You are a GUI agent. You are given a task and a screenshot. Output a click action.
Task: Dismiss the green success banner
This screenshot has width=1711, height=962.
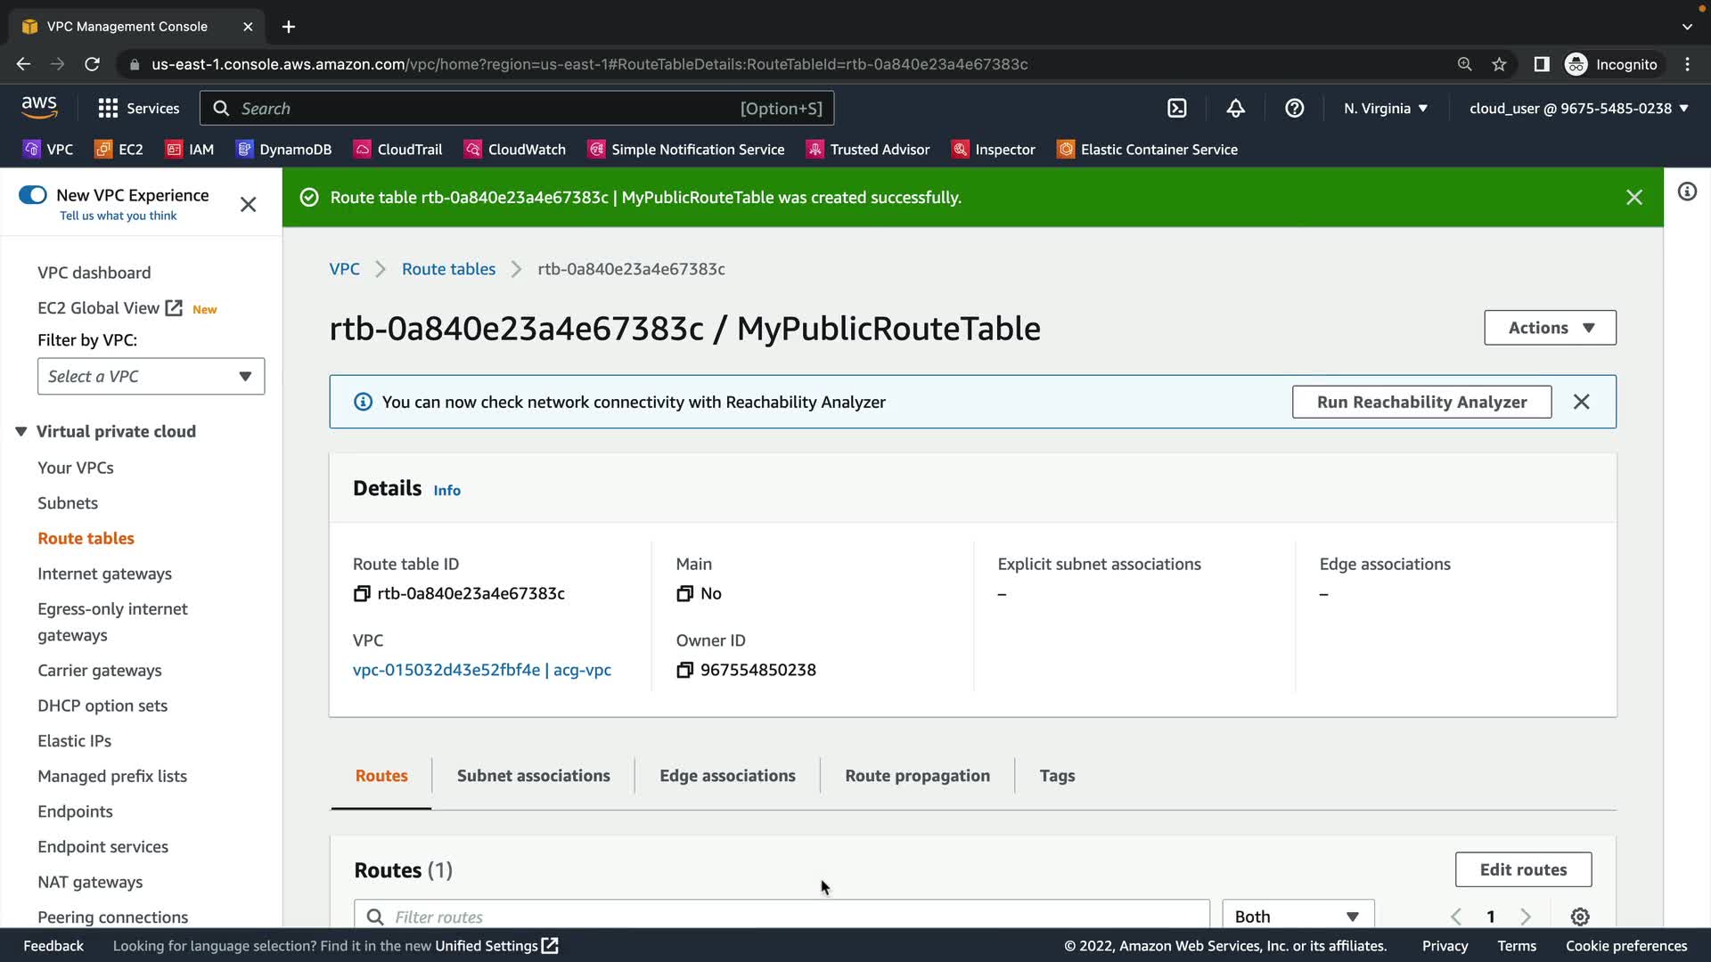pos(1633,198)
